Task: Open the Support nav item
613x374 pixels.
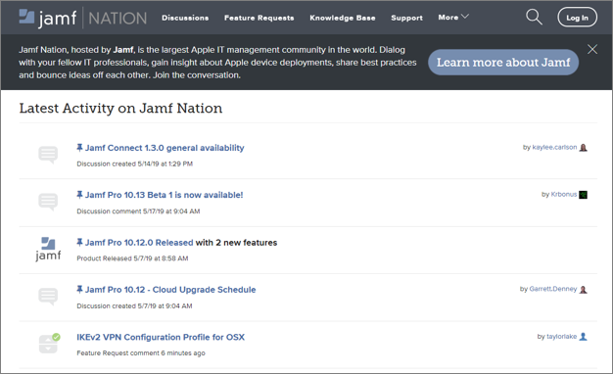Action: click(406, 18)
